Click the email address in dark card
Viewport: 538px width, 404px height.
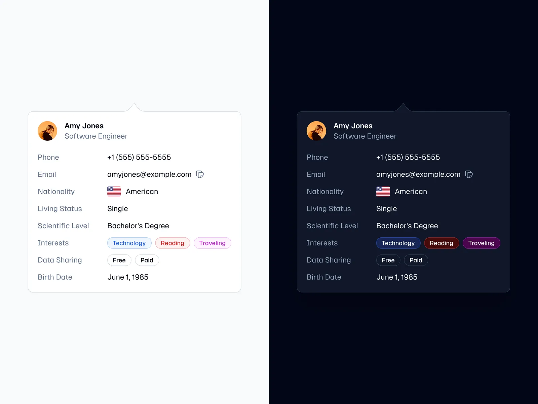[418, 174]
